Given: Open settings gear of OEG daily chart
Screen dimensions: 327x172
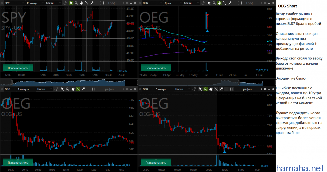Looking at the screenshot, I should click(x=265, y=3).
